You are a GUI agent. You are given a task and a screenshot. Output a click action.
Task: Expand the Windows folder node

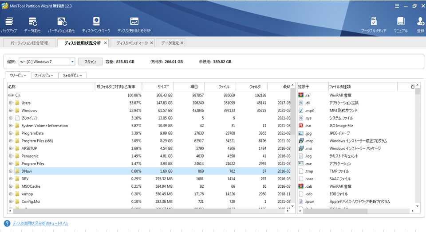[x=11, y=110]
